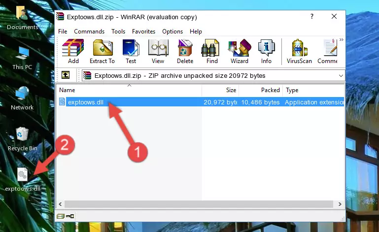The width and height of the screenshot is (379, 232).
Task: Open the Tools menu
Action: coord(118,32)
